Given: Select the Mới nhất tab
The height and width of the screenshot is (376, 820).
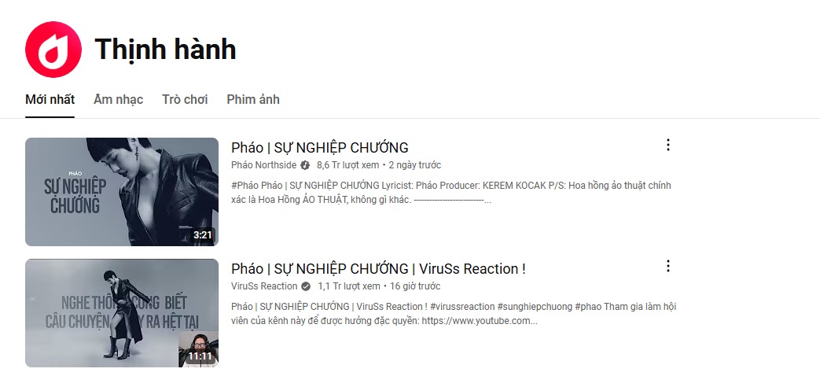Looking at the screenshot, I should 50,99.
